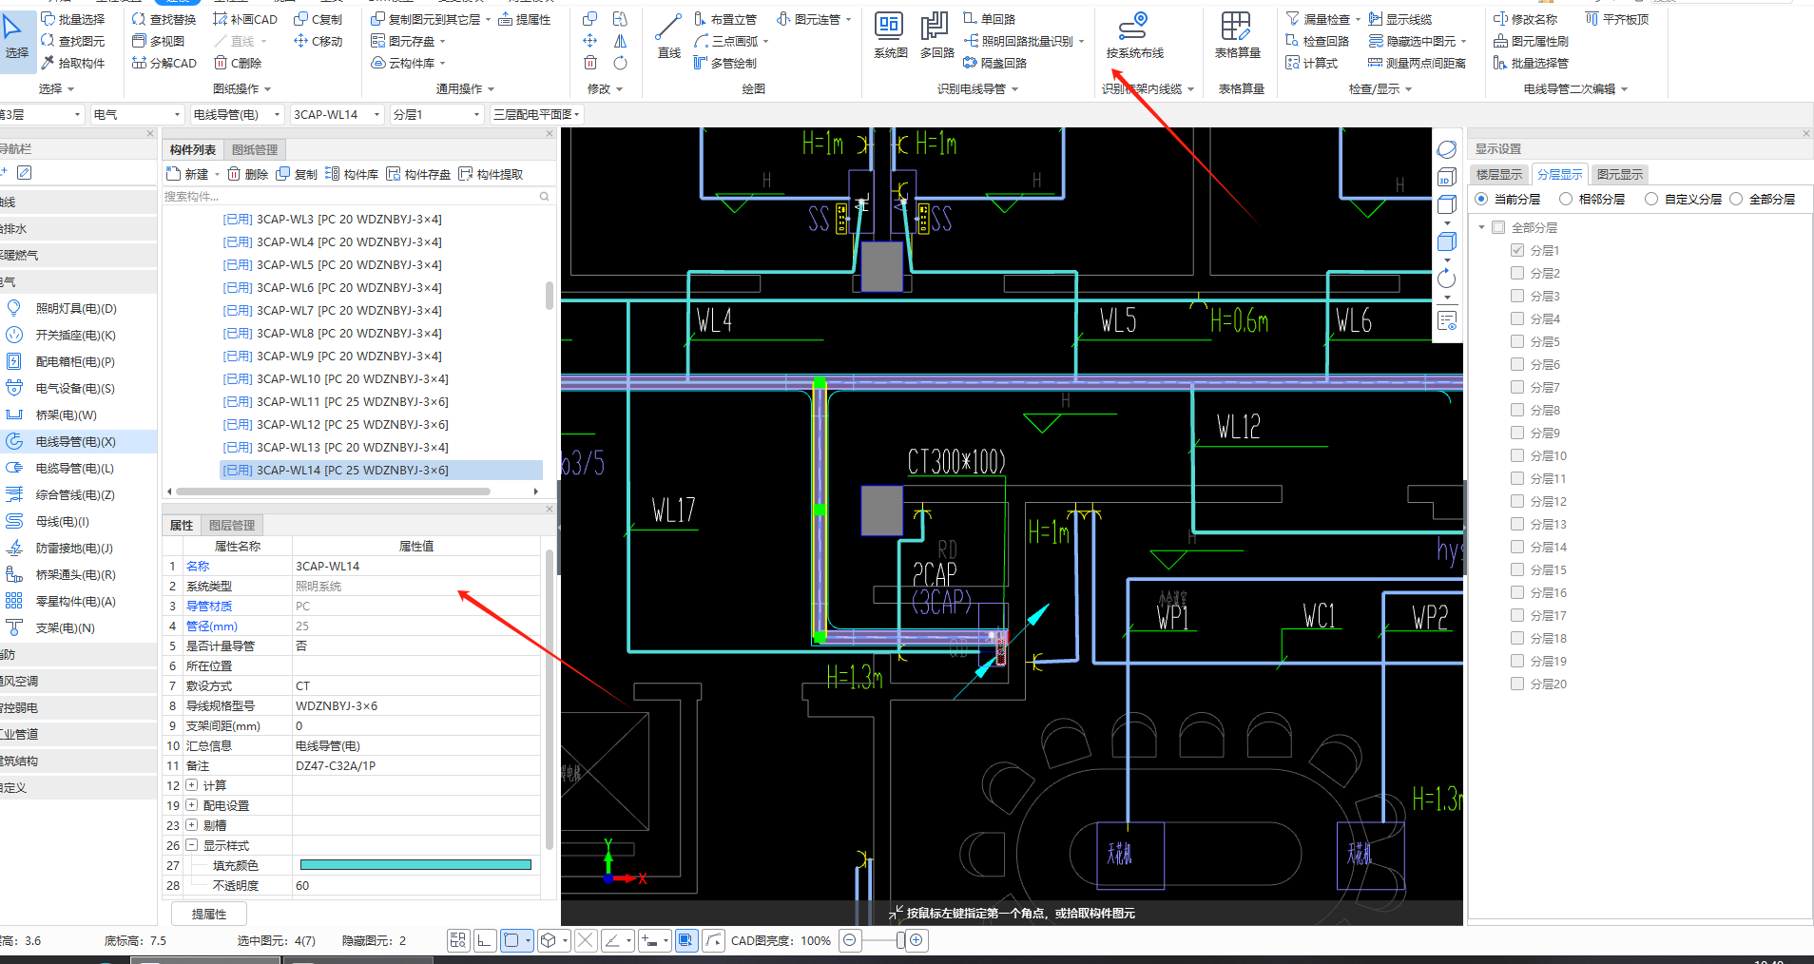Click the 单回路 single circuit tool
The width and height of the screenshot is (1814, 964).
pos(990,19)
